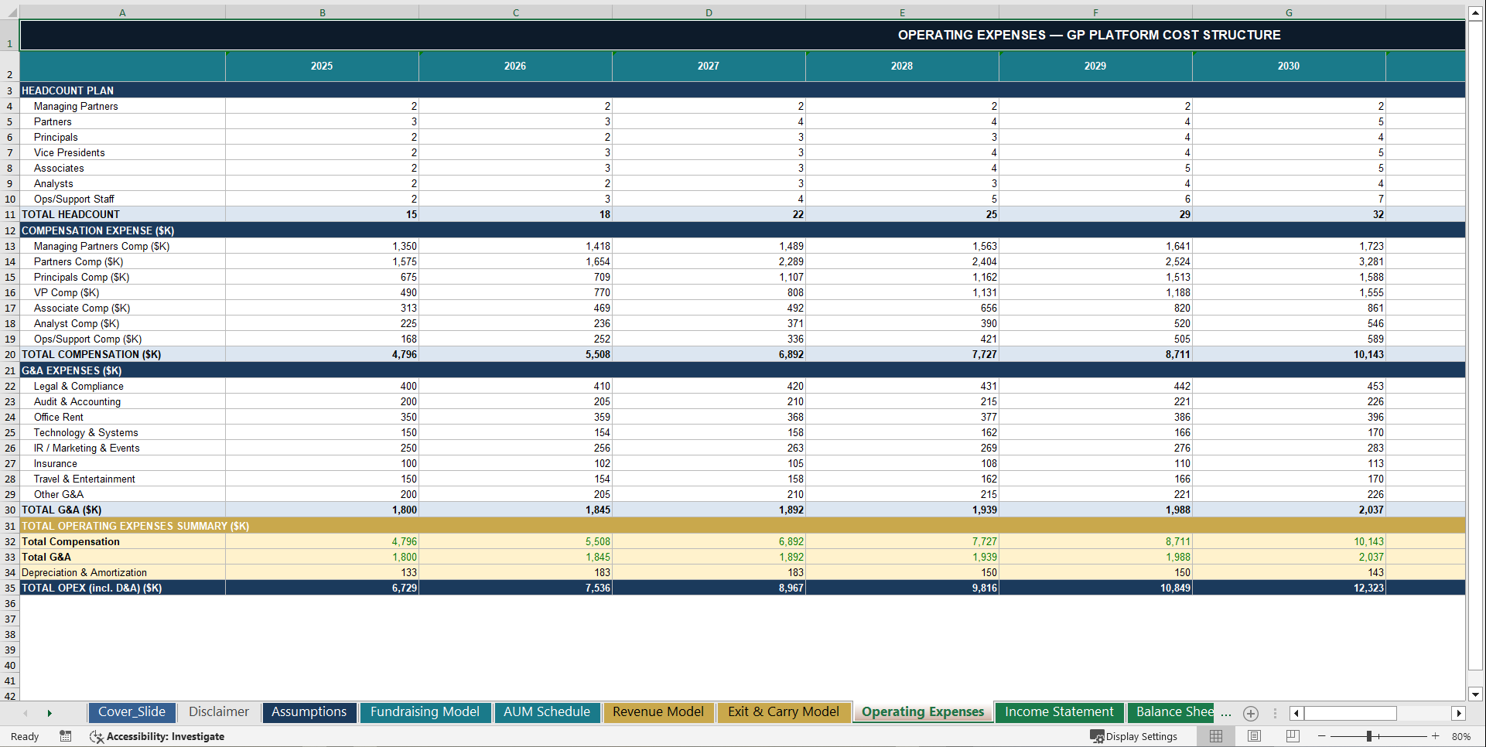Click the vertical scrollbar down arrow
The width and height of the screenshot is (1486, 747).
pyautogui.click(x=1476, y=694)
